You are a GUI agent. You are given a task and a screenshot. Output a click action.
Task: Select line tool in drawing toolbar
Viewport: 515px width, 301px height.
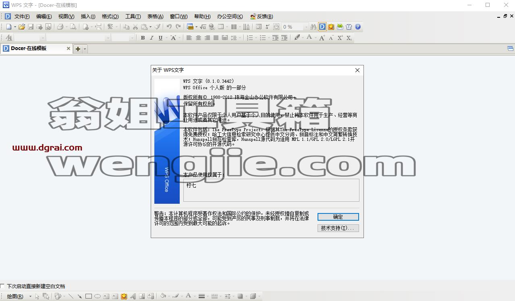[x=71, y=296]
